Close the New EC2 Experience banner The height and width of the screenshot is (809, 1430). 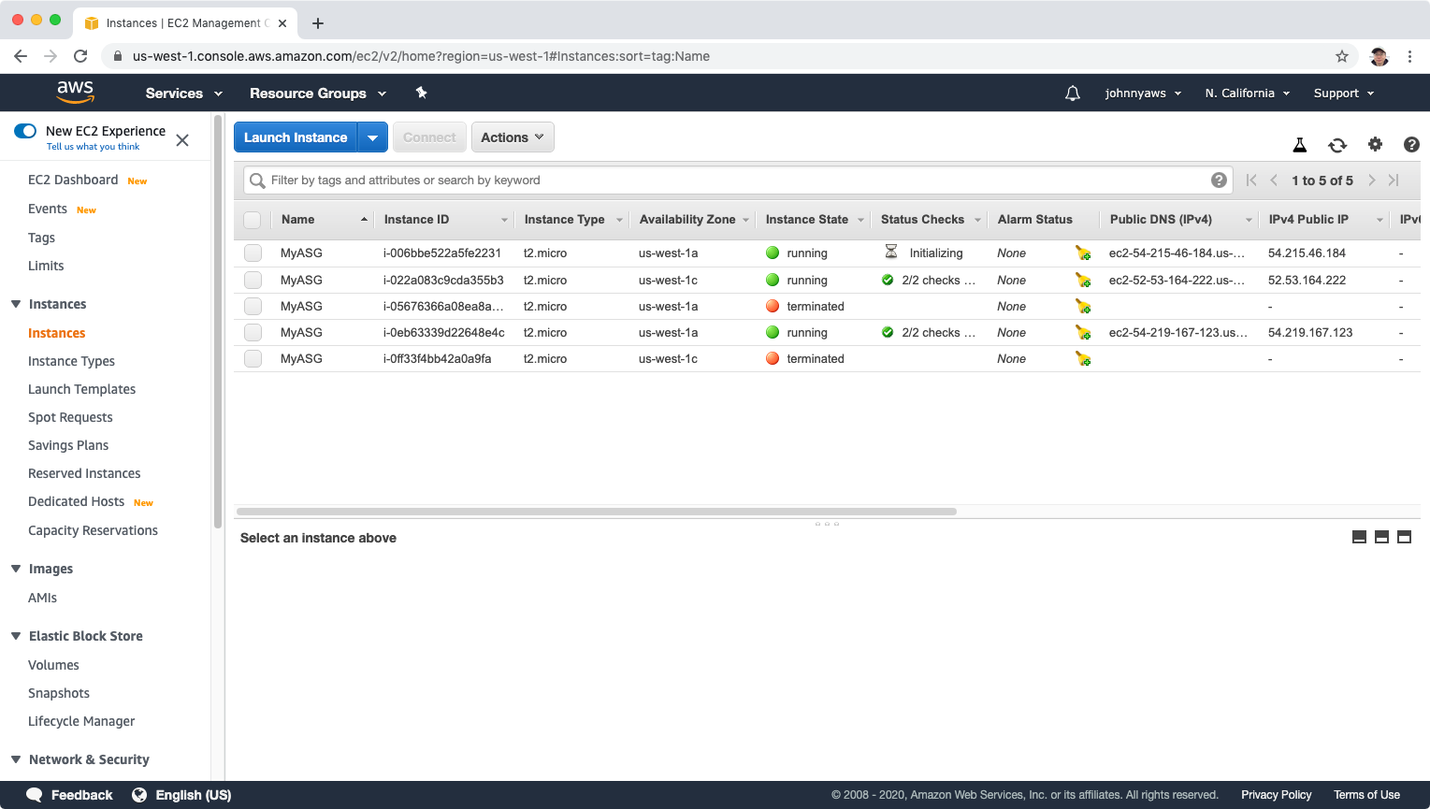click(182, 140)
